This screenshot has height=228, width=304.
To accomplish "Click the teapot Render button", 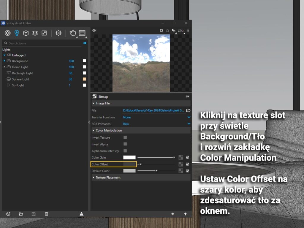I will point(73,33).
